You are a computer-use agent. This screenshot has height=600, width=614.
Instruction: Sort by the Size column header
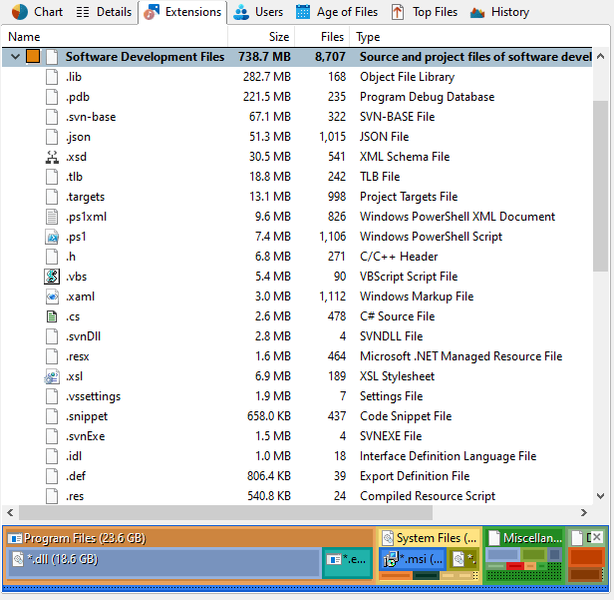click(261, 37)
